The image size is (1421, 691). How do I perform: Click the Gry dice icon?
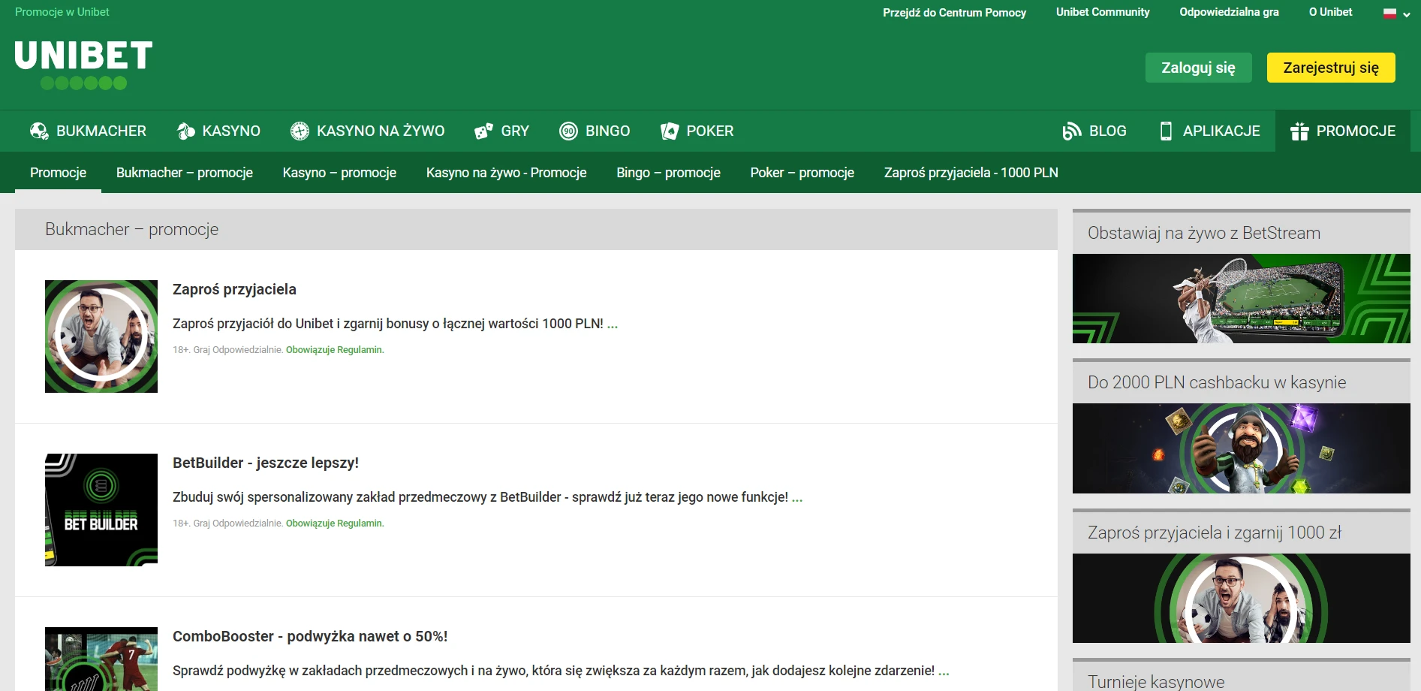484,131
